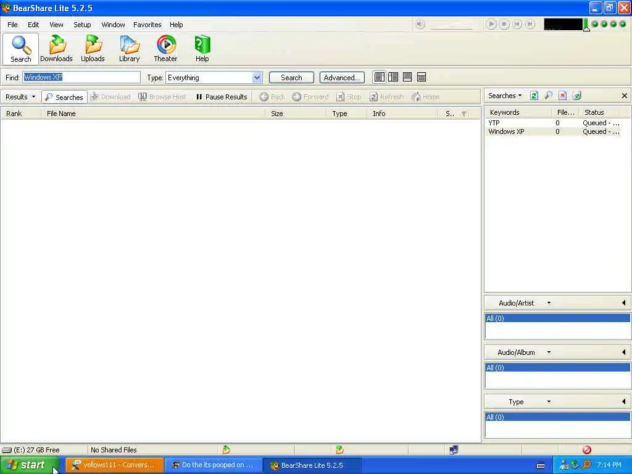
Task: Click the Home button in results toolbar
Action: [x=426, y=97]
